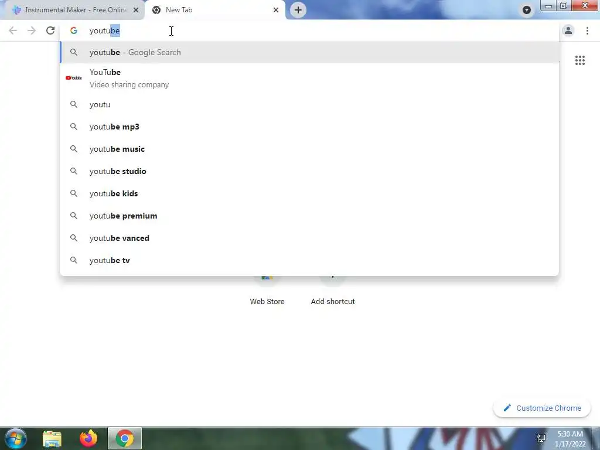This screenshot has height=450, width=600.
Task: Click the YouTube logo icon in suggestions
Action: pyautogui.click(x=74, y=78)
